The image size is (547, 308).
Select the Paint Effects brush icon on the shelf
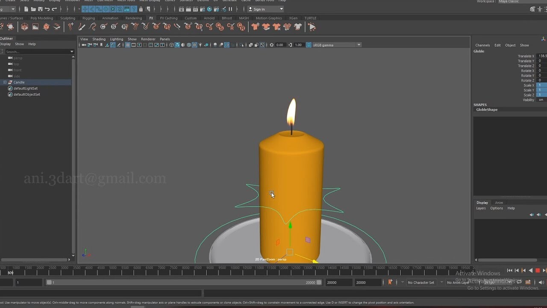point(82,27)
